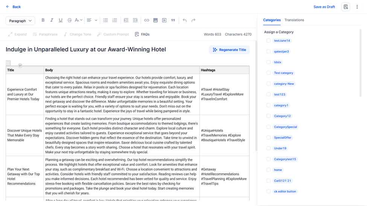The image size is (367, 206).
Task: Click the Paraphrase tool
Action: [45, 34]
